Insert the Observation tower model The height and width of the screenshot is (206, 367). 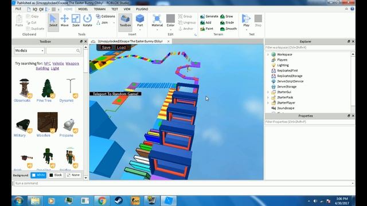(x=24, y=88)
